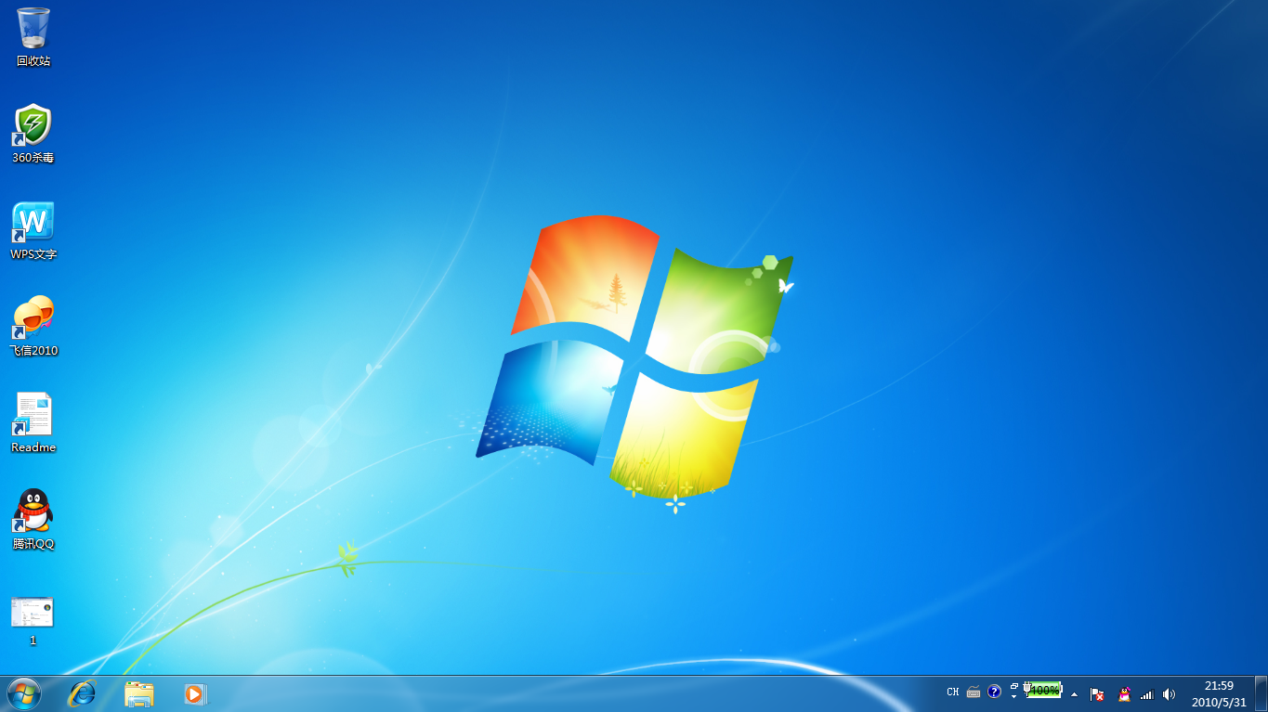The image size is (1268, 712).
Task: Launch Internet Explorer from the taskbar
Action: [83, 693]
